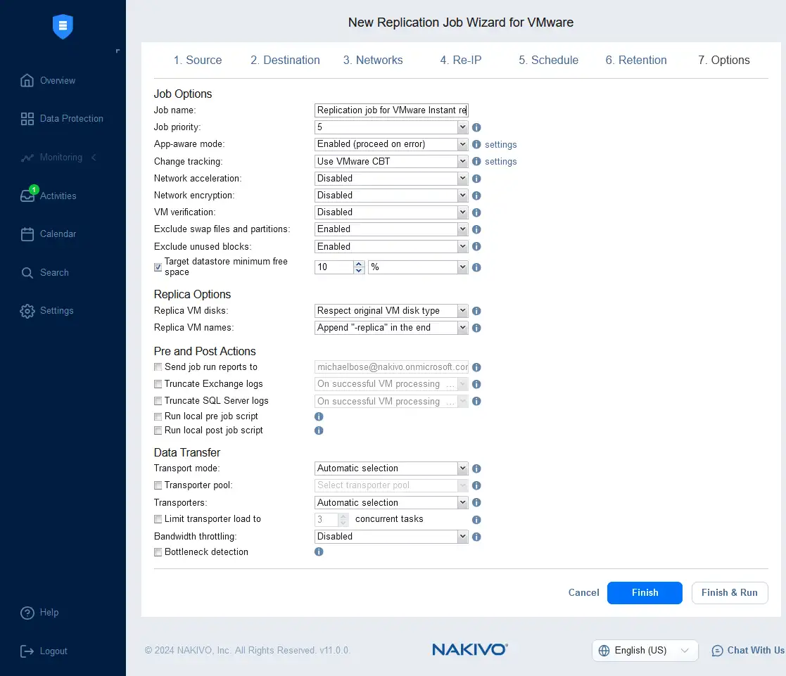This screenshot has height=676, width=786.
Task: Check Limit transporter load to
Action: tap(158, 519)
